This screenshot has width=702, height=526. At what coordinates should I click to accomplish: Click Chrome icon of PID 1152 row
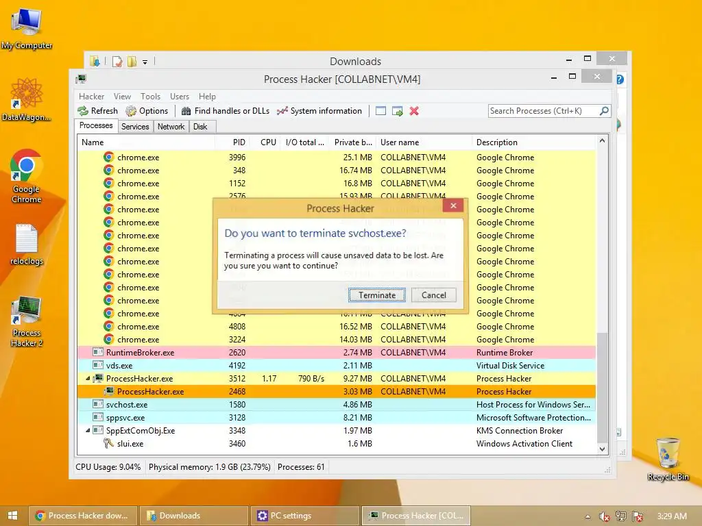[x=108, y=183]
